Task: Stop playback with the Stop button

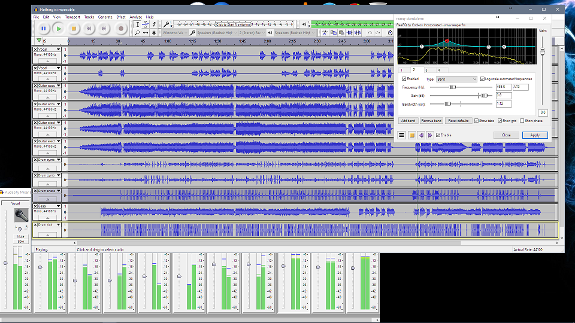Action: tap(74, 29)
